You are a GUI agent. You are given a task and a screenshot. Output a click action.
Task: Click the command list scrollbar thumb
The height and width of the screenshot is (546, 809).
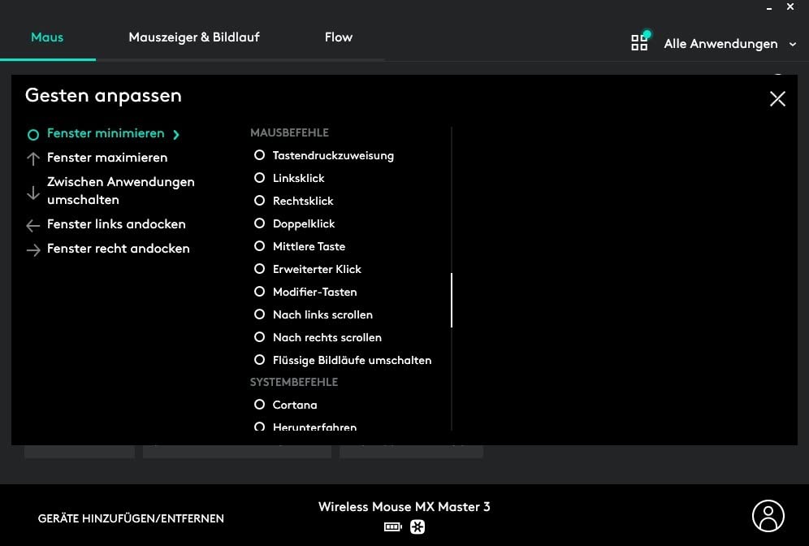click(x=452, y=301)
